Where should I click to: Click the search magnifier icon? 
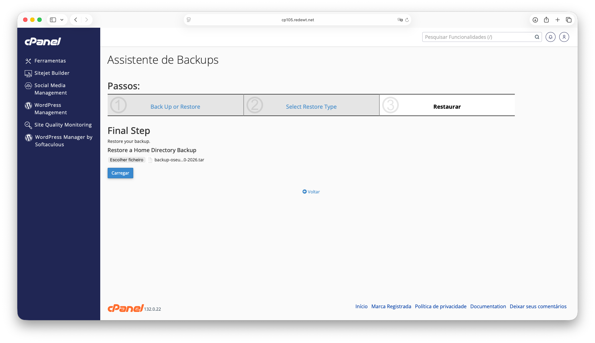point(537,37)
